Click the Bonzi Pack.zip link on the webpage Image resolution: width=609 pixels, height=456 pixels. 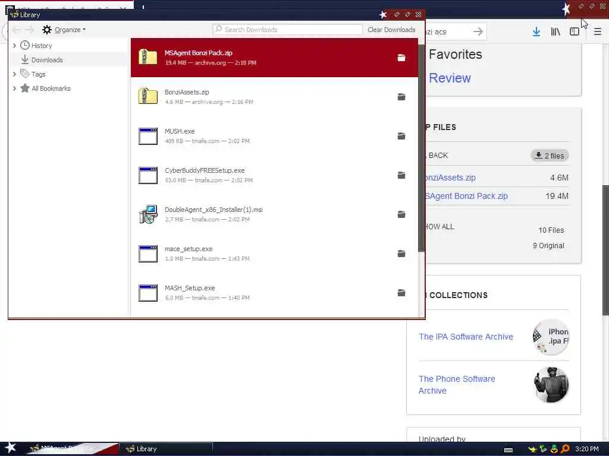(x=467, y=196)
